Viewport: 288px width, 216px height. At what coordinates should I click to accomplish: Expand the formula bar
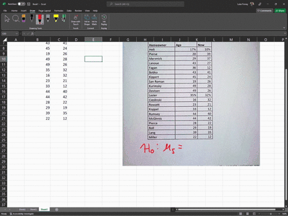point(285,34)
